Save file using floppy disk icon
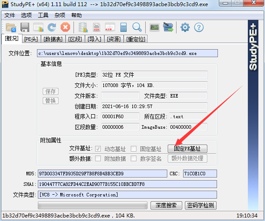Screen dimensions: 265x221 (x=25, y=27)
